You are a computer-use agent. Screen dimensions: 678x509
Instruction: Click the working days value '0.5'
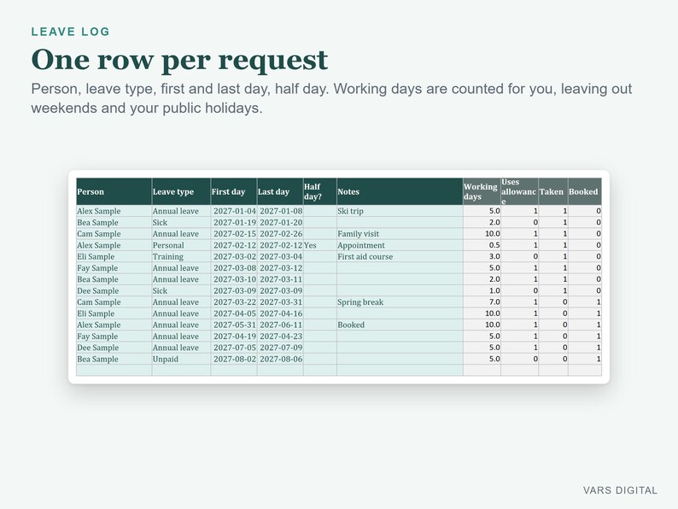point(482,245)
